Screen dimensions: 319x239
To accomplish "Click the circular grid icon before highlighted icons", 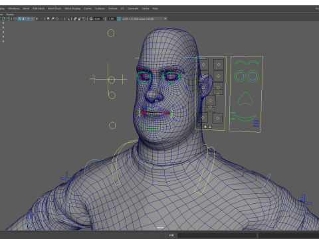I will [x=15, y=19].
